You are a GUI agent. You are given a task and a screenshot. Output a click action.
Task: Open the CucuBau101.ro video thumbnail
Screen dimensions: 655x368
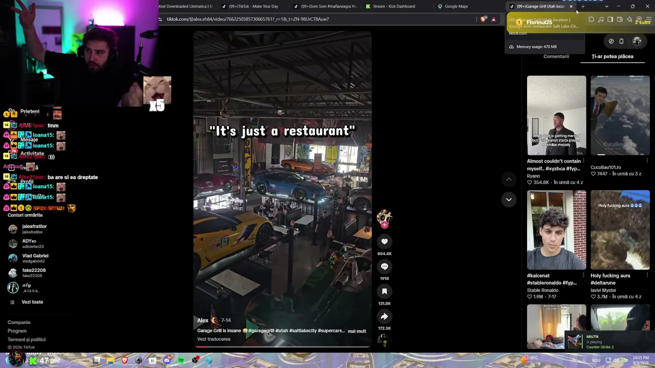point(620,116)
